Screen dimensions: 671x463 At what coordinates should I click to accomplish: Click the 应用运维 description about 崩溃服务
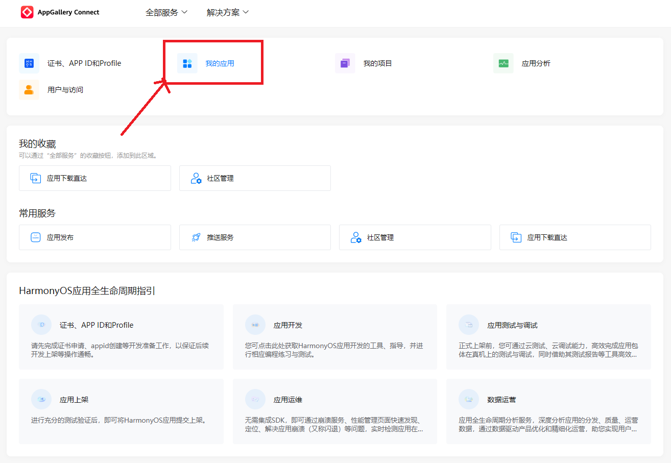[x=334, y=425]
